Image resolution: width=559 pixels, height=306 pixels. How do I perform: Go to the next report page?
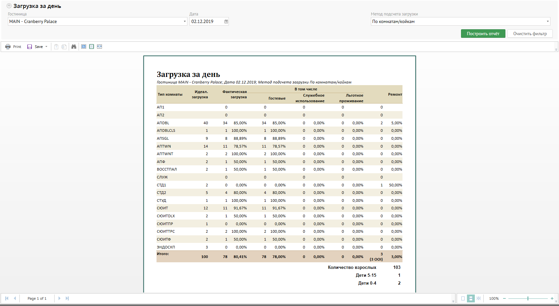[59, 298]
